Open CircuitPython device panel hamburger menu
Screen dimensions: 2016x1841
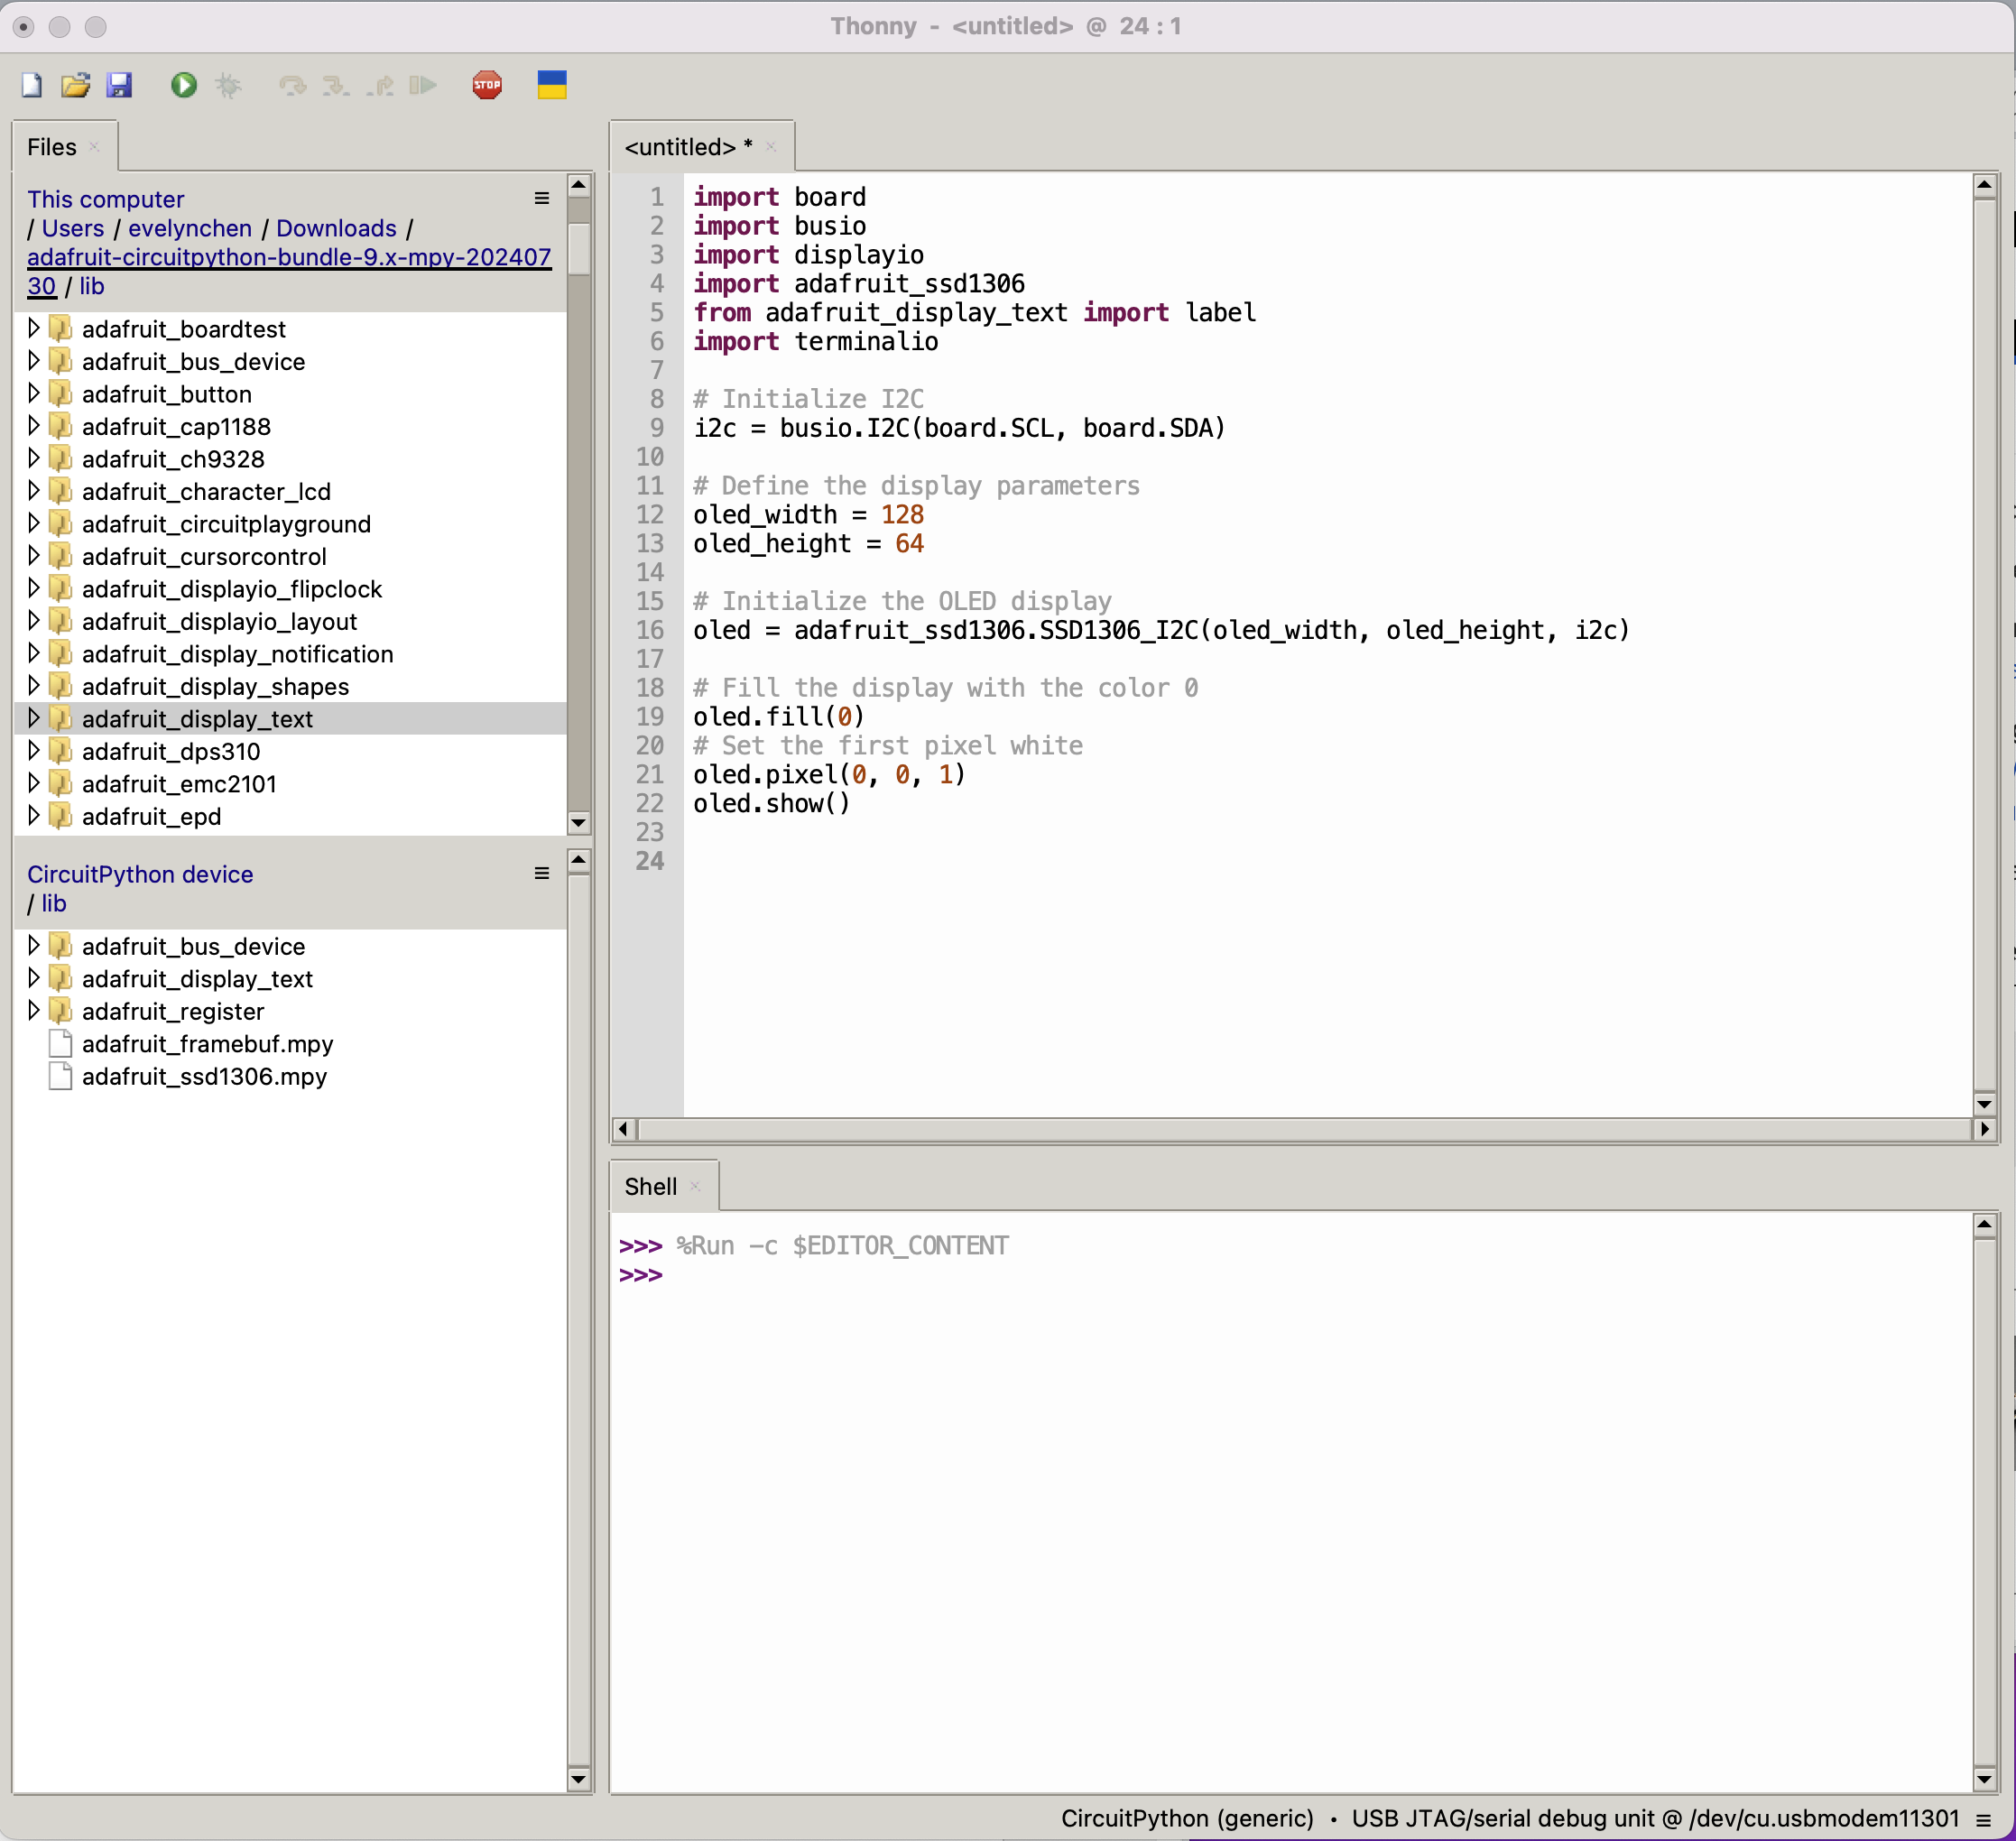pos(541,873)
